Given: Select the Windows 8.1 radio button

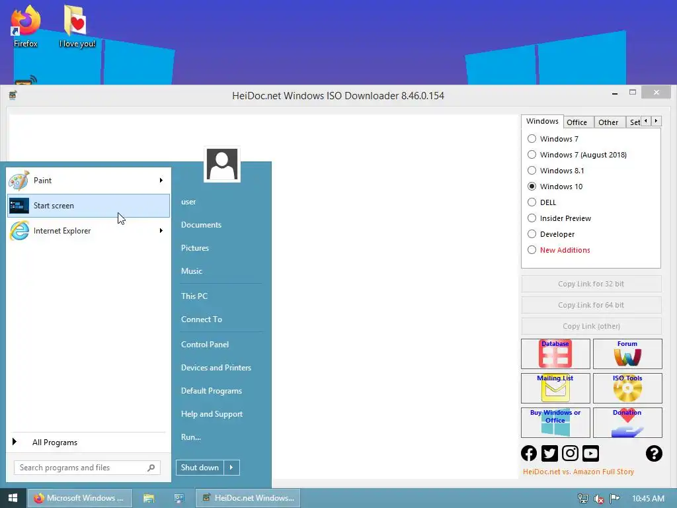Looking at the screenshot, I should [532, 171].
